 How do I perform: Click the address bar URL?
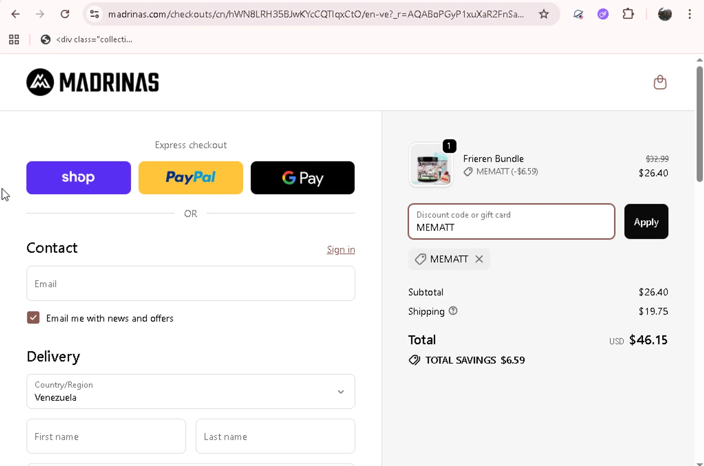tap(315, 14)
